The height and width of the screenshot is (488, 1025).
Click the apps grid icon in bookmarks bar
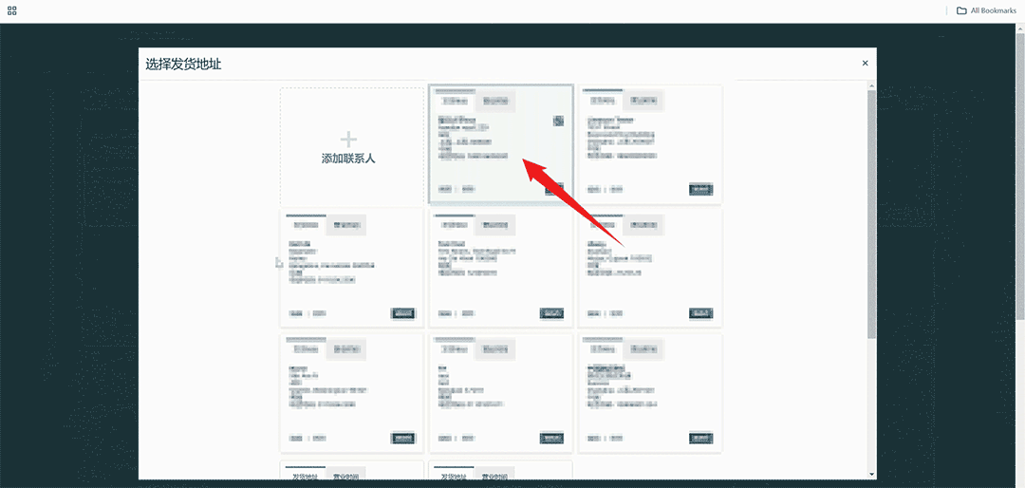click(12, 10)
